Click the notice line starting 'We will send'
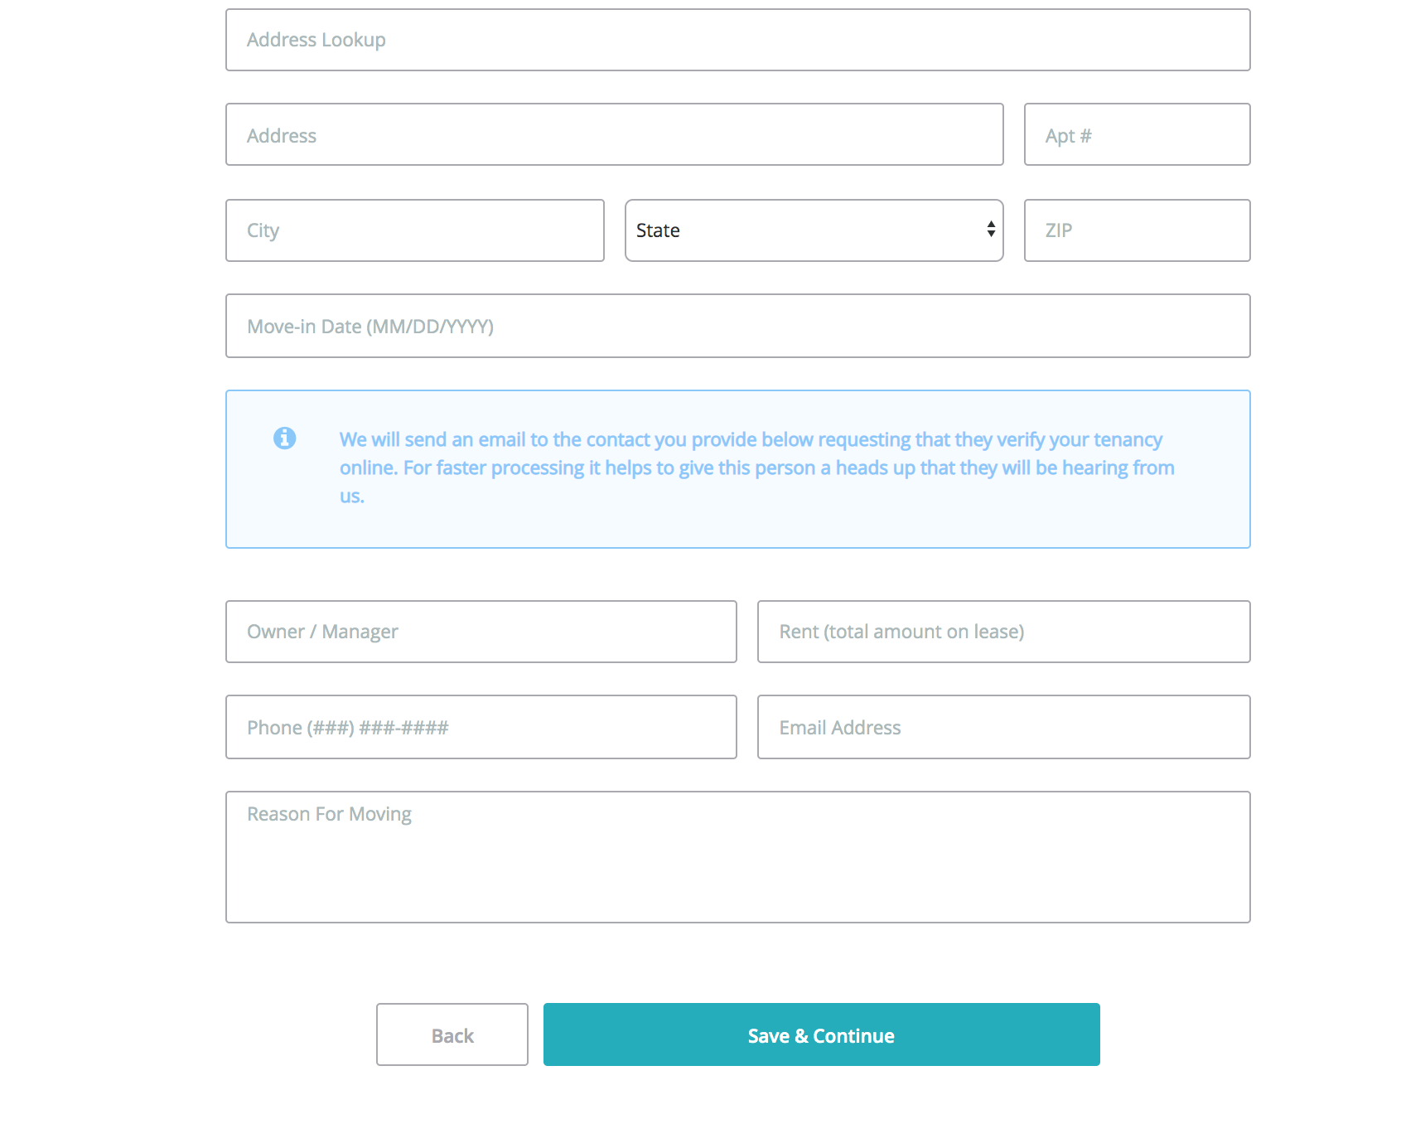Viewport: 1425px width, 1124px height. tap(751, 439)
